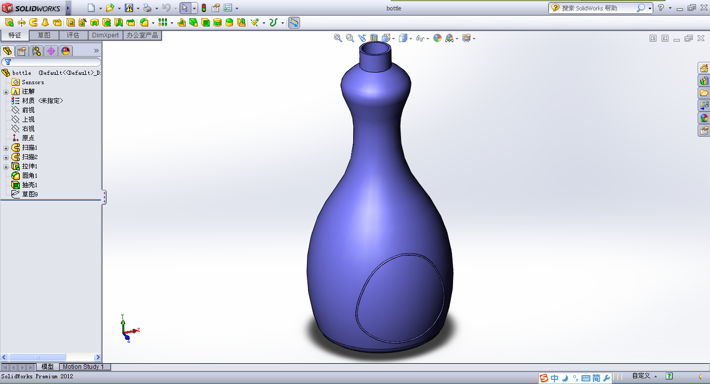This screenshot has height=384, width=710.
Task: Switch to the DimXpert tab
Action: (106, 35)
